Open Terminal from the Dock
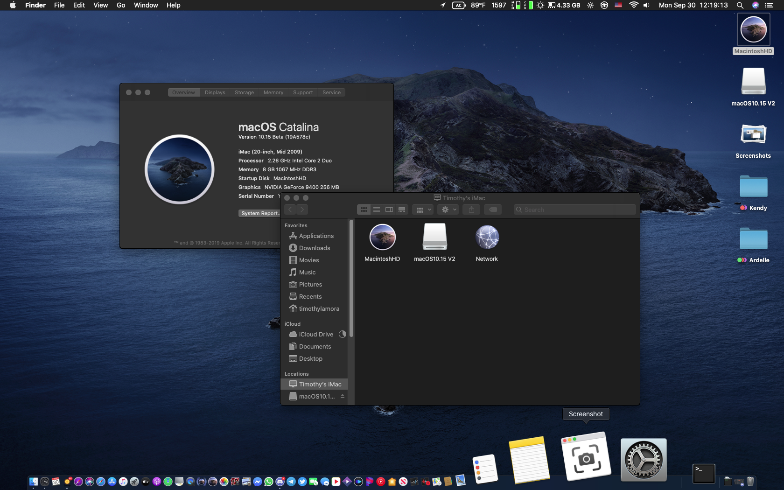784x490 pixels. coord(704,473)
